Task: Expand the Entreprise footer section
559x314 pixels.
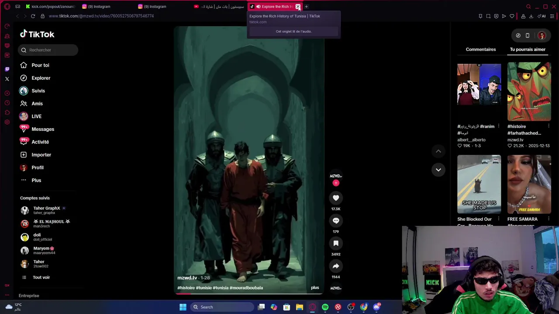Action: pyautogui.click(x=29, y=296)
